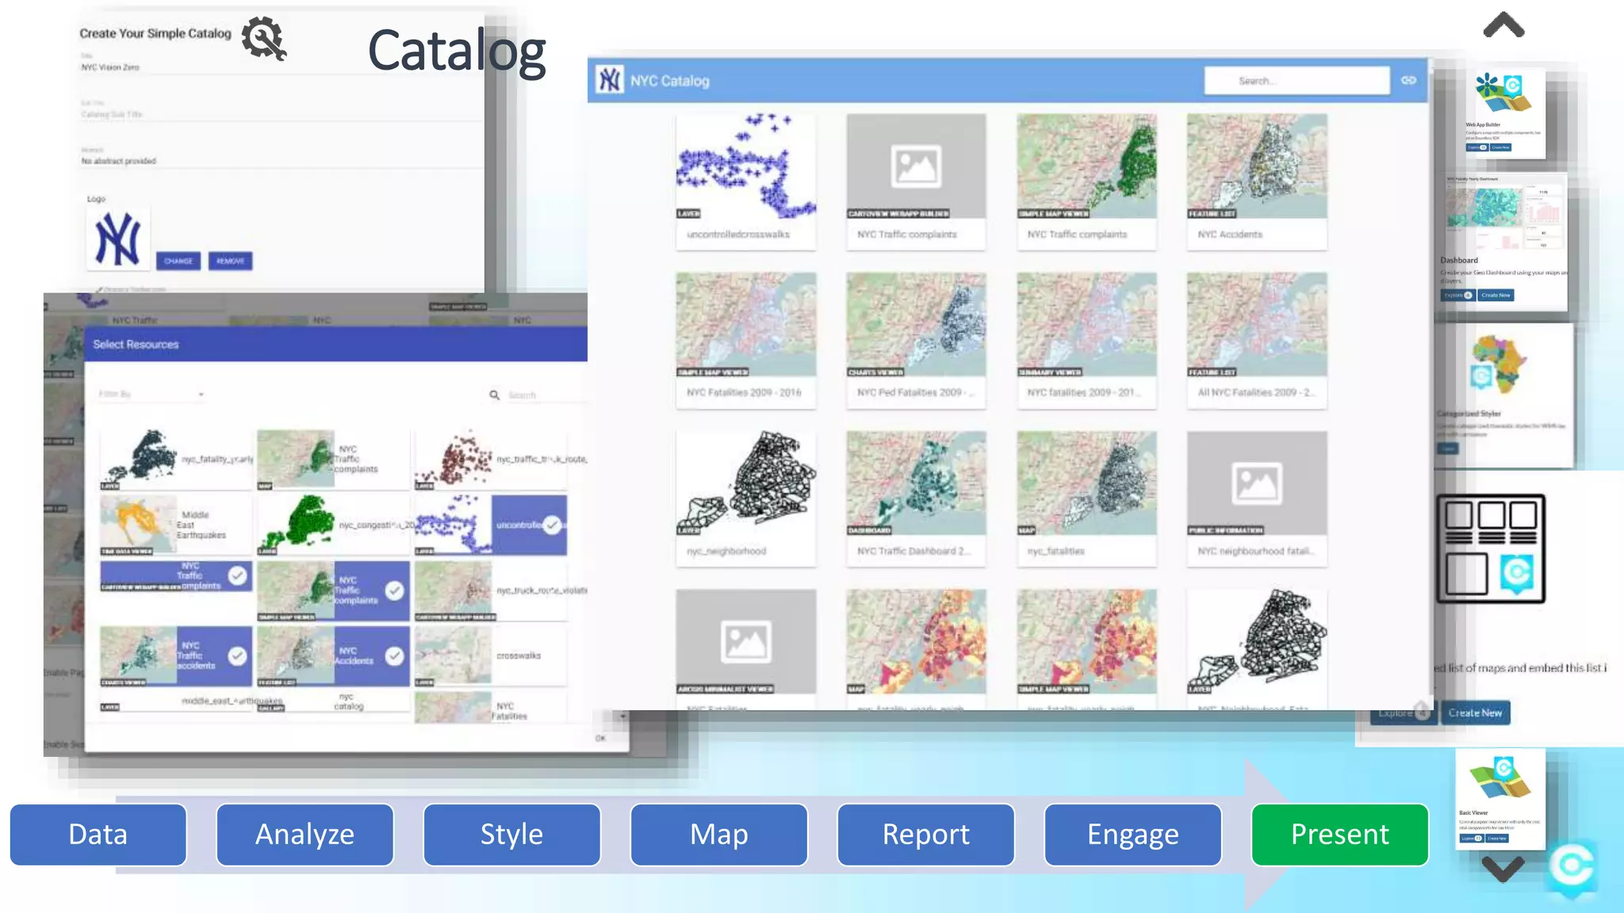This screenshot has width=1624, height=913.
Task: Open the NYC Accidents feature list card
Action: (1257, 181)
